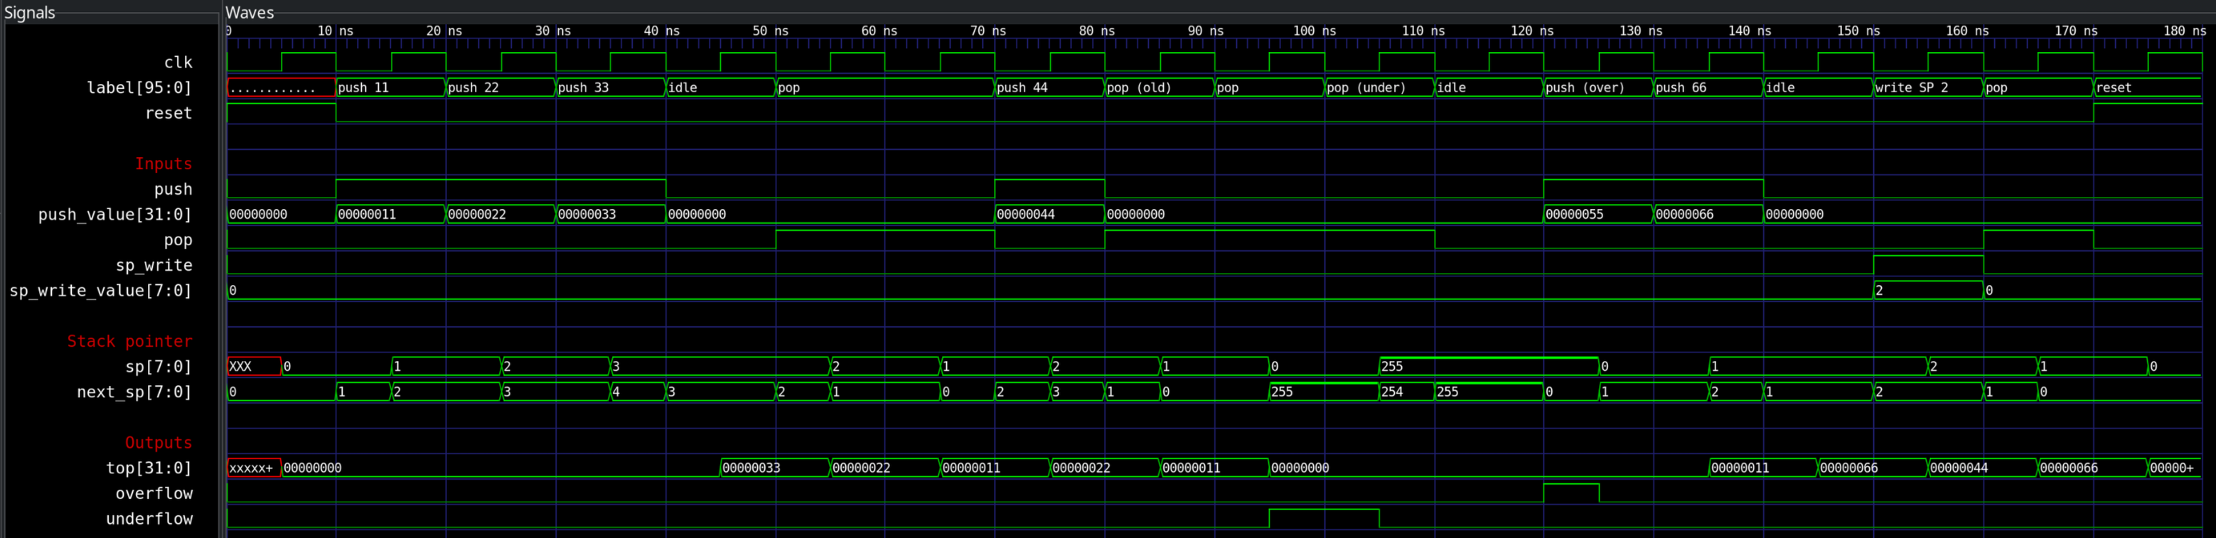This screenshot has height=538, width=2216.
Task: Select the clk signal name
Action: (x=178, y=62)
